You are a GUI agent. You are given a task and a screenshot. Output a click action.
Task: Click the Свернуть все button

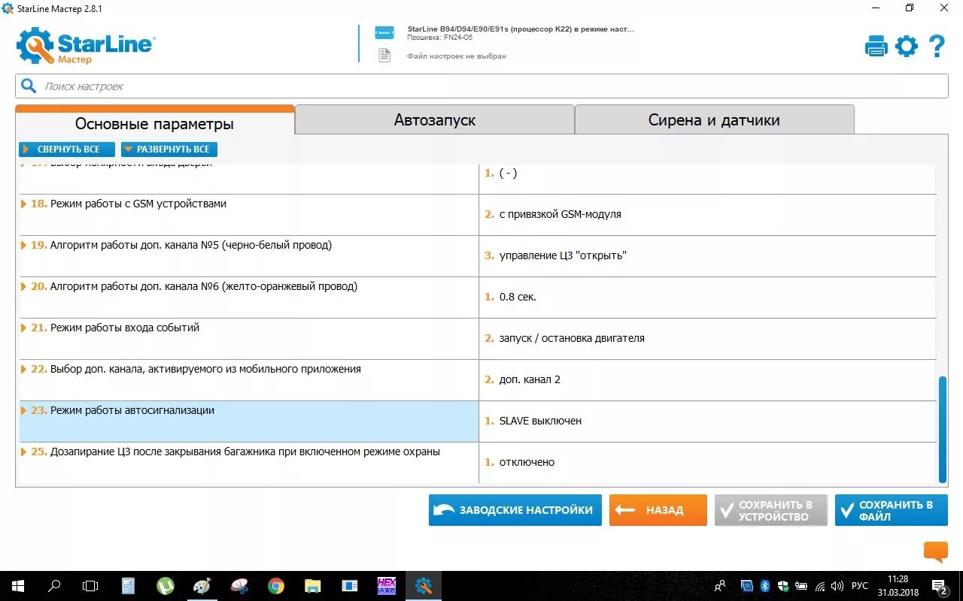pyautogui.click(x=67, y=149)
